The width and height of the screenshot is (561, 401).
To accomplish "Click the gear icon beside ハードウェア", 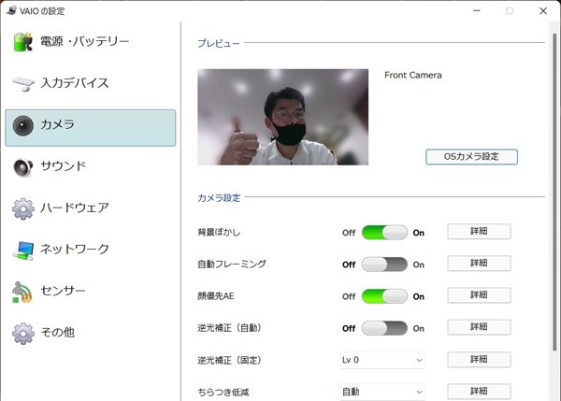I will pyautogui.click(x=23, y=208).
